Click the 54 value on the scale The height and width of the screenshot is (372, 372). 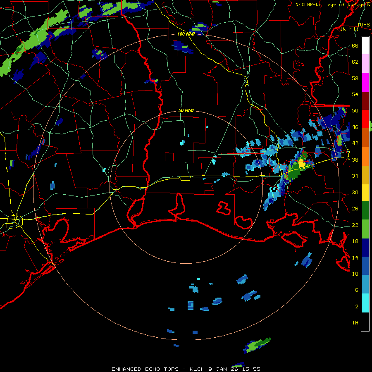[355, 94]
